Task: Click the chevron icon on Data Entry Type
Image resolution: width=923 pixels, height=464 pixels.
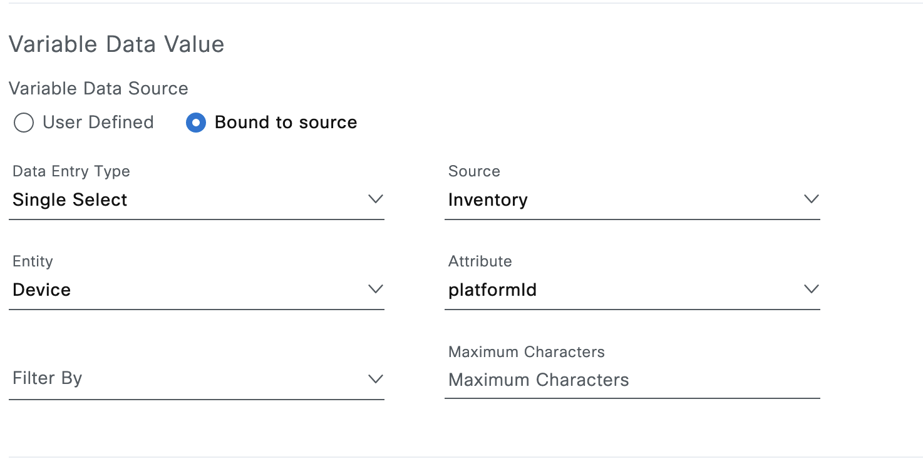Action: point(376,199)
